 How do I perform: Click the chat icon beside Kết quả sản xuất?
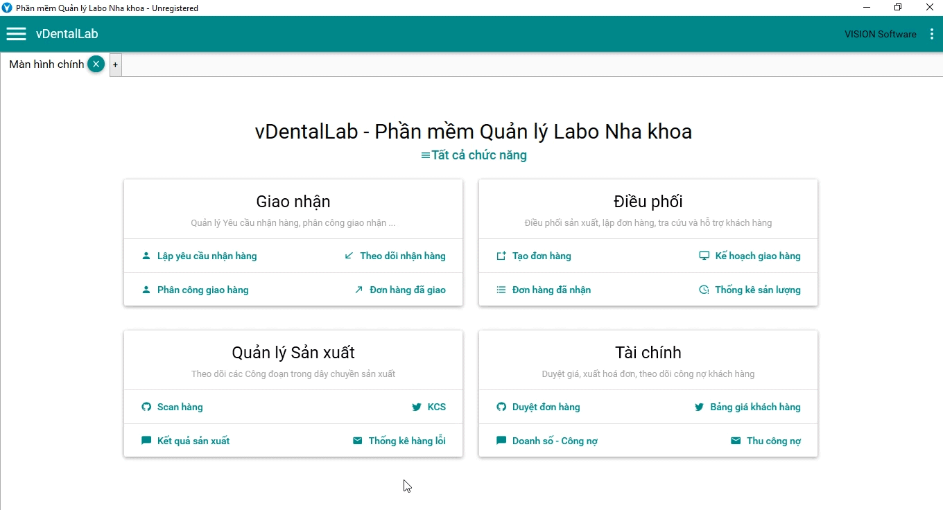(x=146, y=441)
